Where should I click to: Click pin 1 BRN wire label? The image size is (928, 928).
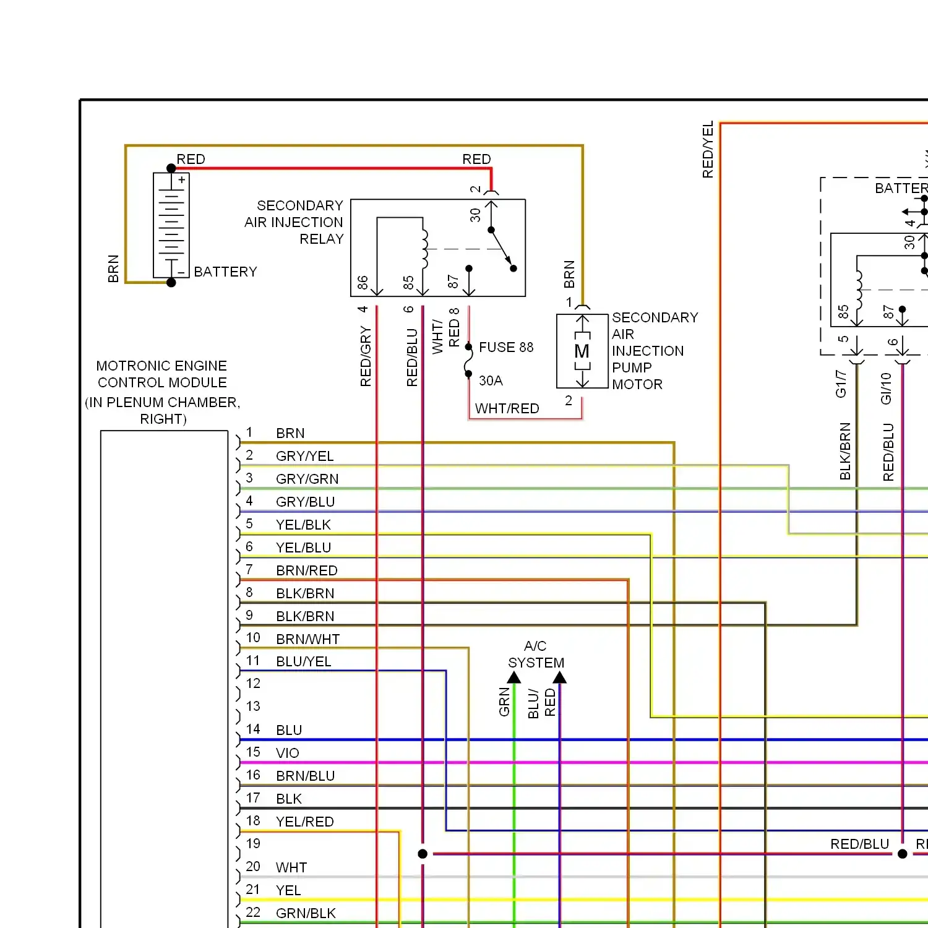[x=290, y=433]
